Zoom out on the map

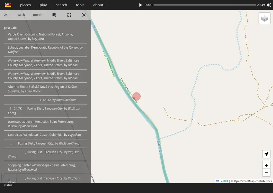tap(266, 173)
